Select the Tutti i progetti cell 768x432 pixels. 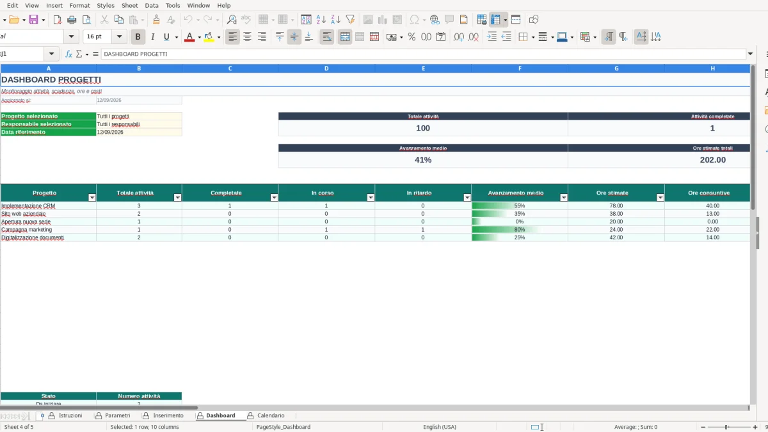(x=139, y=116)
